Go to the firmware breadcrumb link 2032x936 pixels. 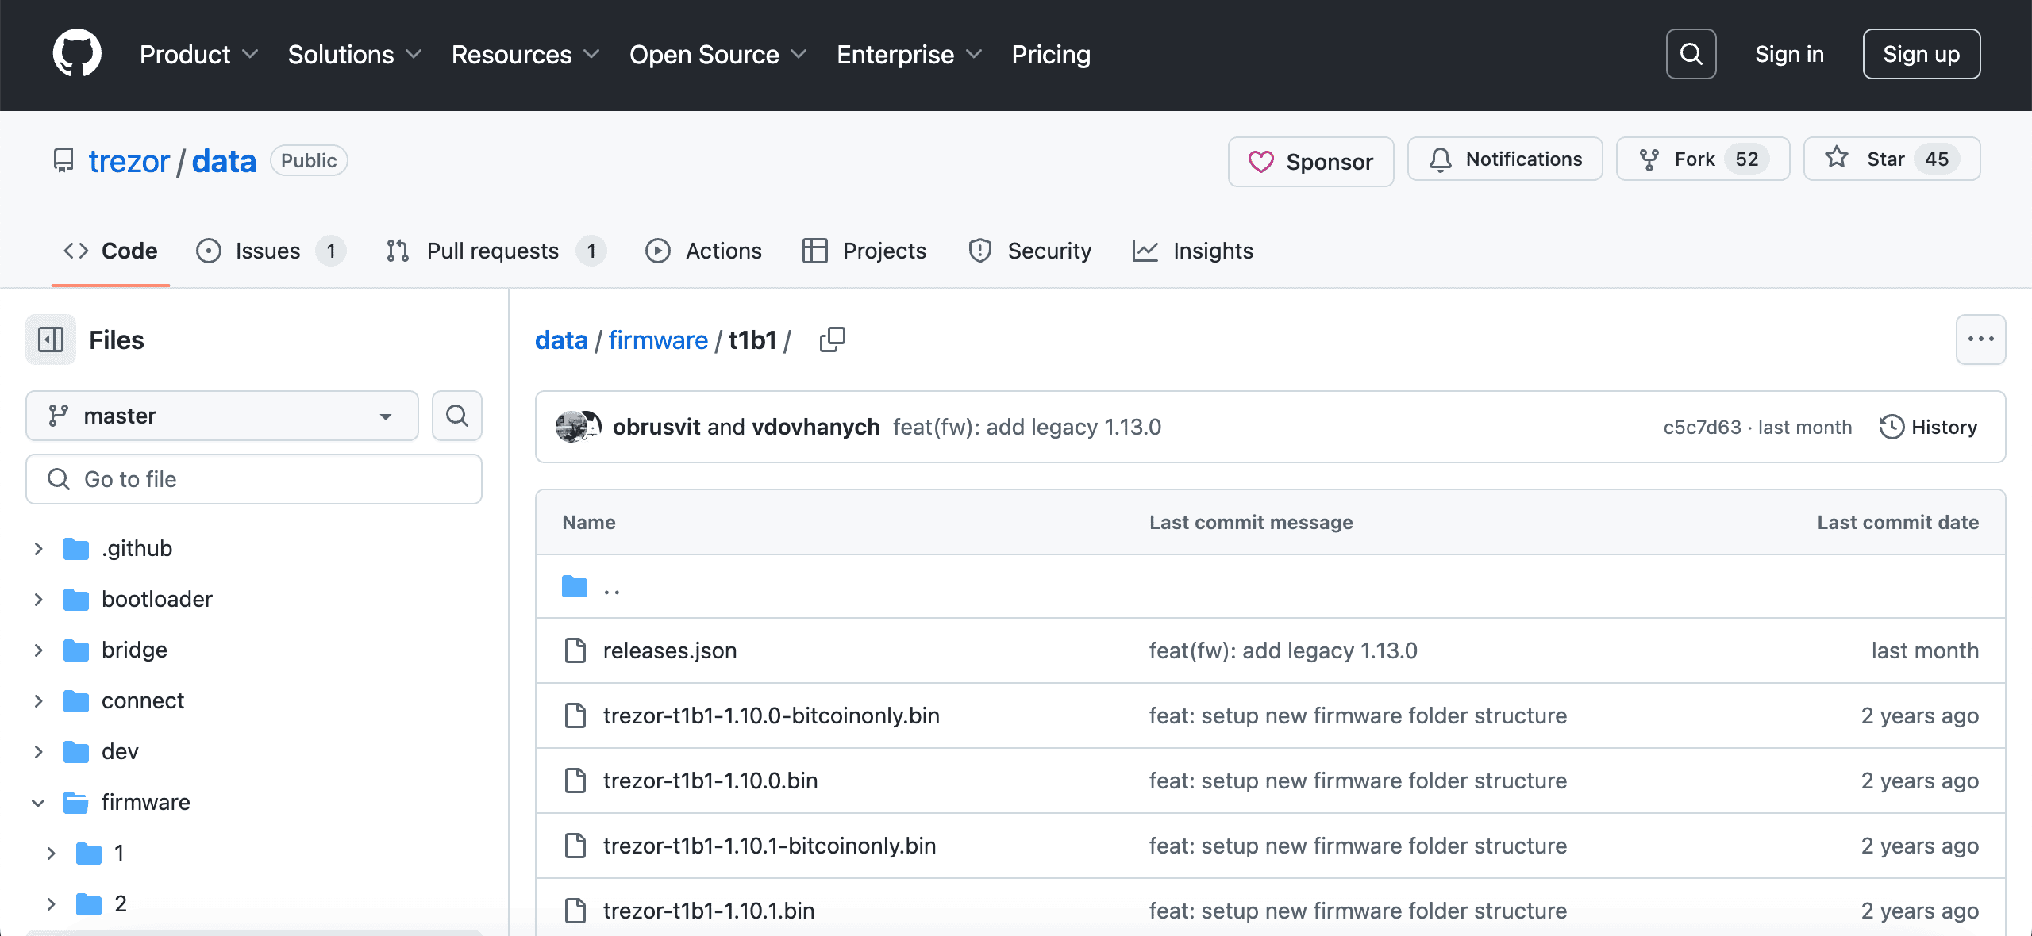click(658, 339)
